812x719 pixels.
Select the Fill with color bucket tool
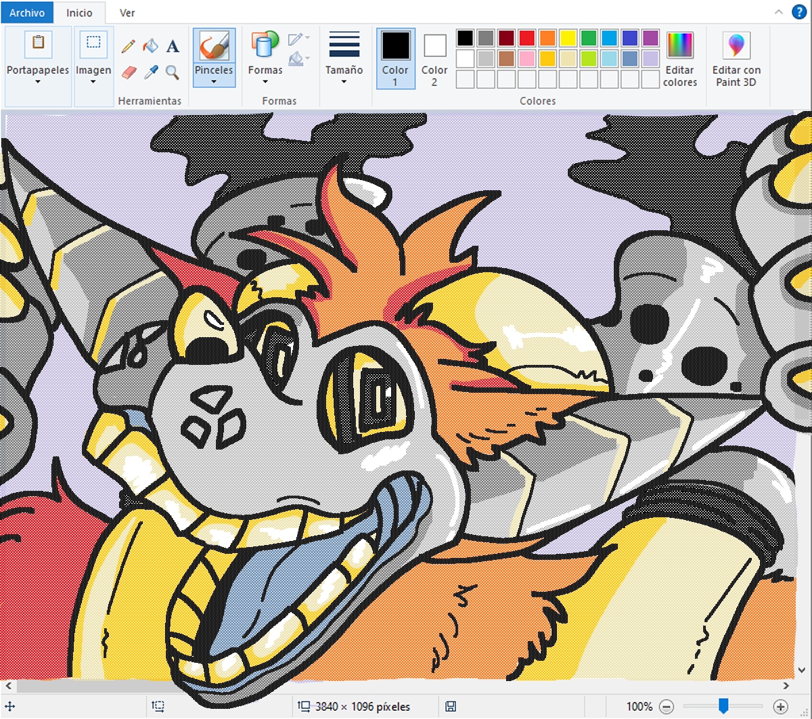[150, 46]
